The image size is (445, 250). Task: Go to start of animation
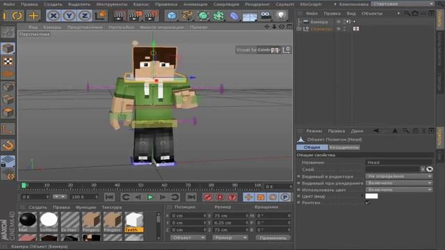click(x=110, y=197)
